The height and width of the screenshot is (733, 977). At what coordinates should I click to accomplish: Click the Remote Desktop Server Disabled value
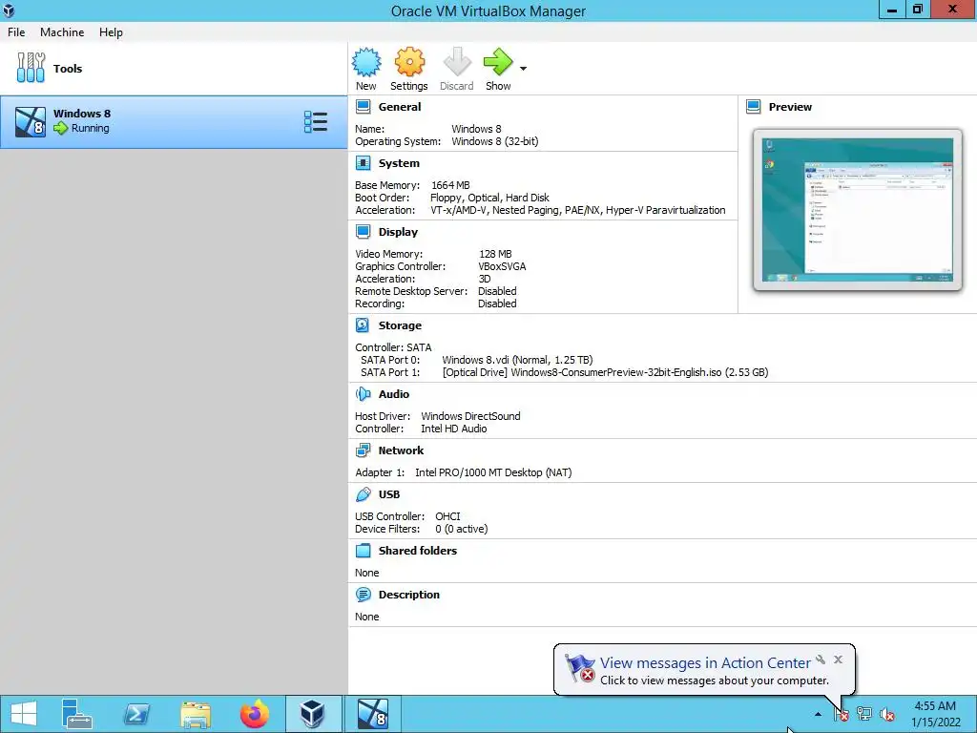coord(497,291)
